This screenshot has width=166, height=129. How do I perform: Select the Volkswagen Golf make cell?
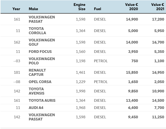point(42,42)
